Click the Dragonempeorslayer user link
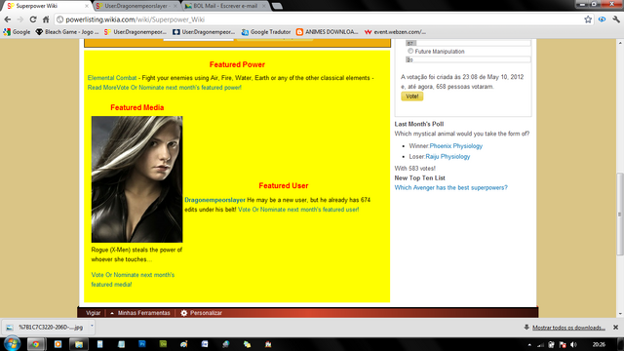624x351 pixels. (214, 200)
